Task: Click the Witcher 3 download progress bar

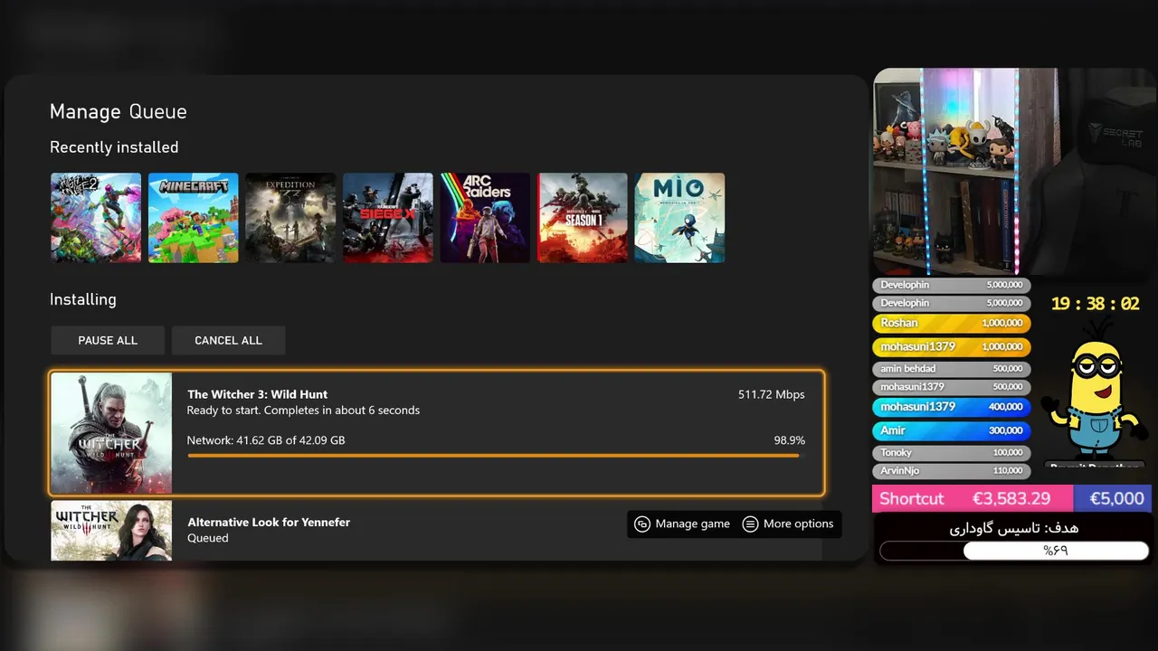Action: [495, 456]
